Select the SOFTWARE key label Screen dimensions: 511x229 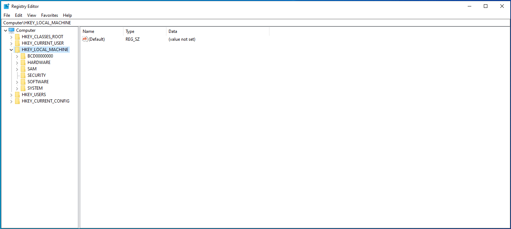[38, 82]
